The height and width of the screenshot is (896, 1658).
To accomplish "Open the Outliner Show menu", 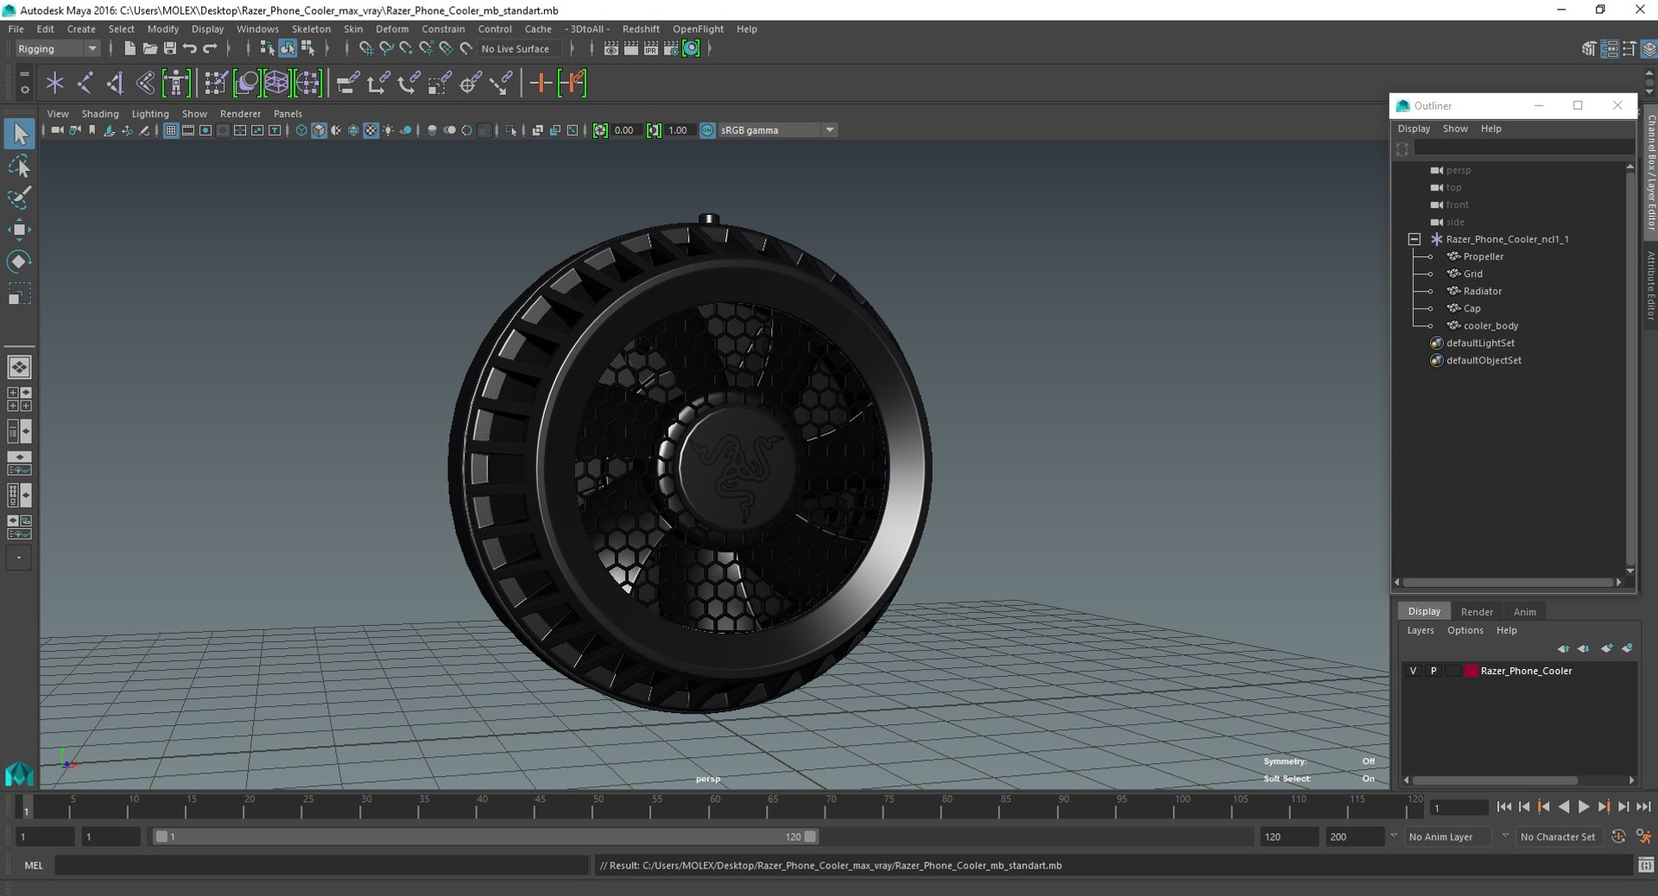I will 1455,129.
